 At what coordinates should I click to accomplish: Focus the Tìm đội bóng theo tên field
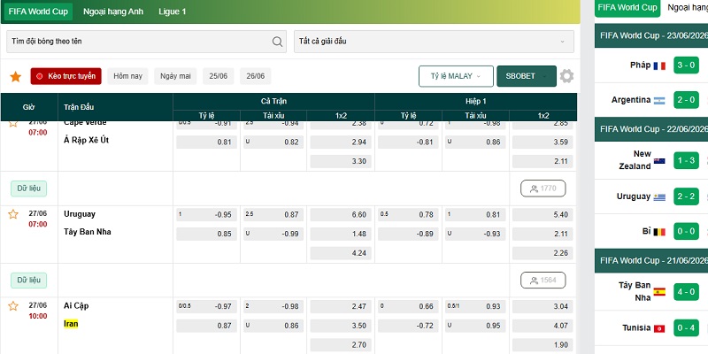146,42
